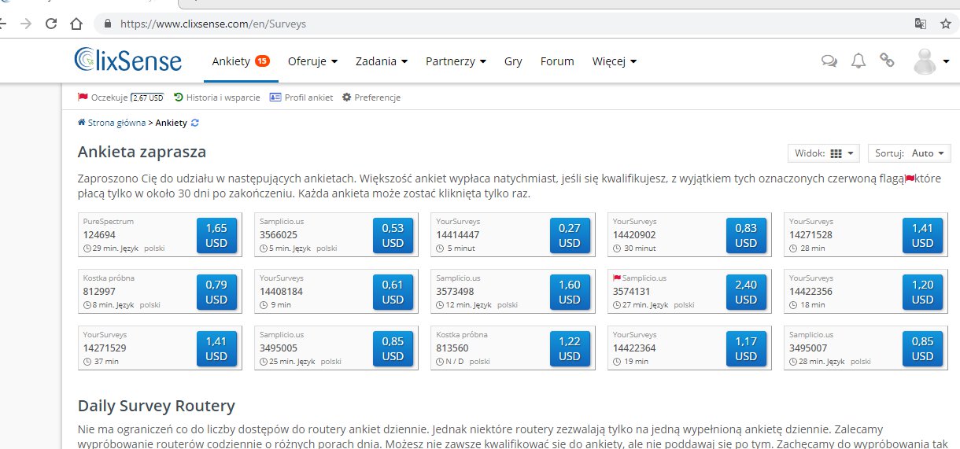Screen dimensions: 960x449
Task: Start survey 14422364 1,17 USD button
Action: click(x=746, y=348)
